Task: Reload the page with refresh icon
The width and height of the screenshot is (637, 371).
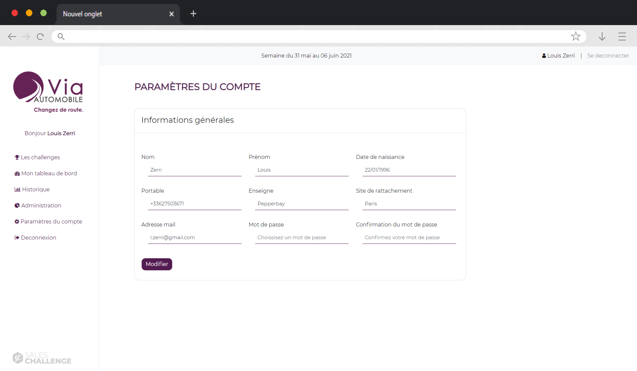Action: (40, 36)
